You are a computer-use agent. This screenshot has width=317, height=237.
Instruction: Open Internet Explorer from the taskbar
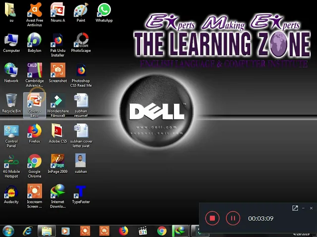[x=28, y=231]
